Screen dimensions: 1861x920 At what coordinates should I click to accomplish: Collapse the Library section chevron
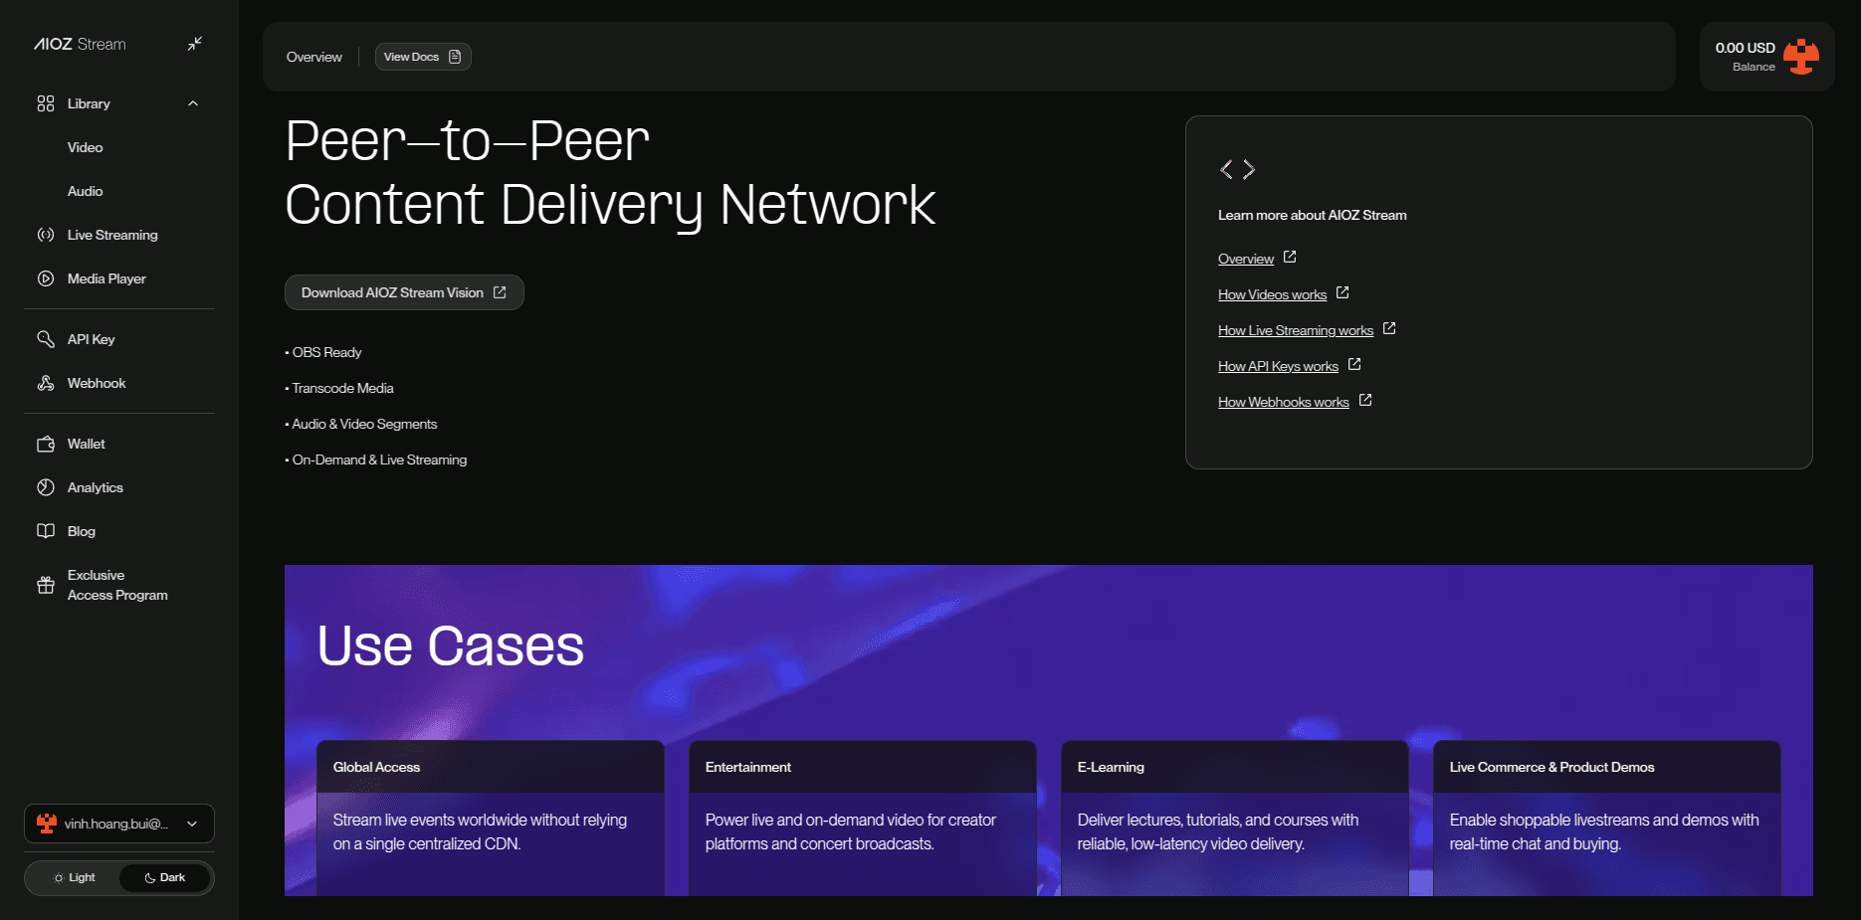tap(193, 103)
